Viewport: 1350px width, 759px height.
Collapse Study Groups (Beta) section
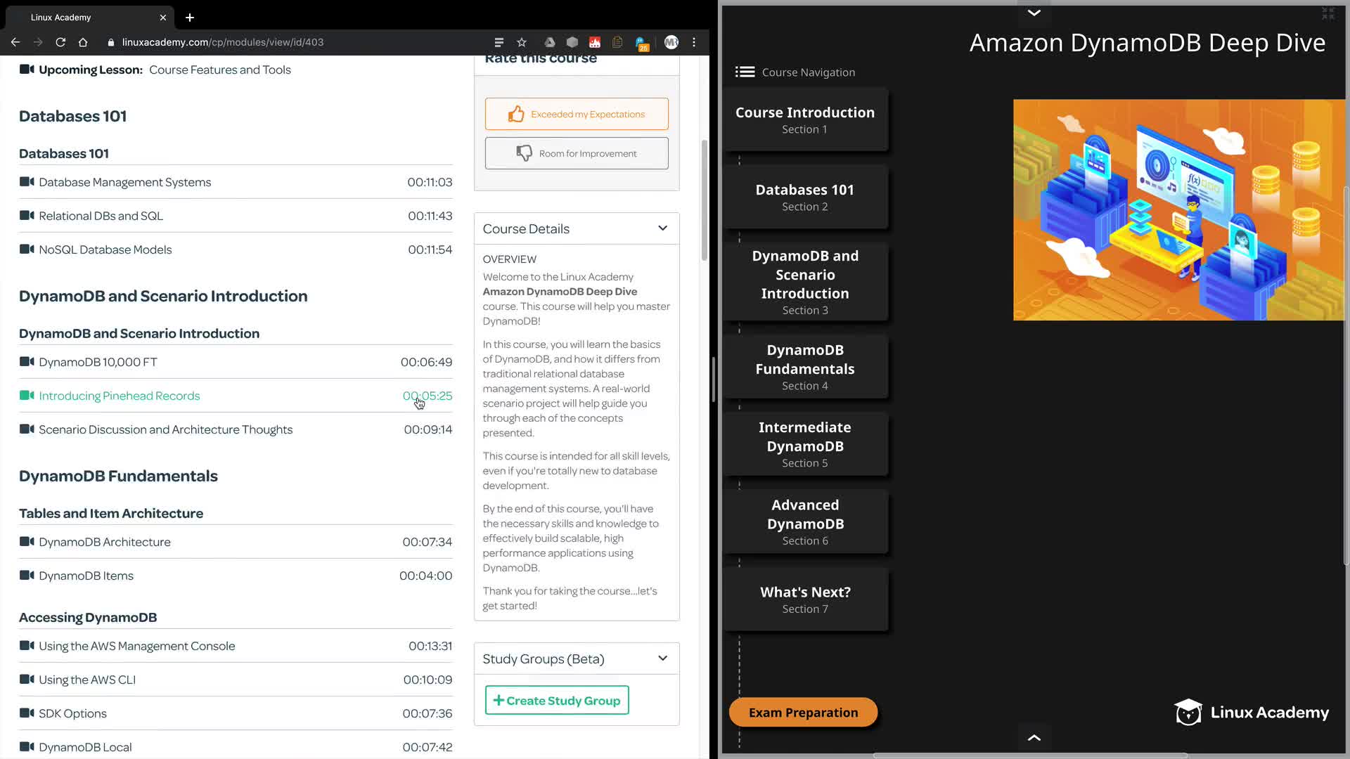coord(662,659)
